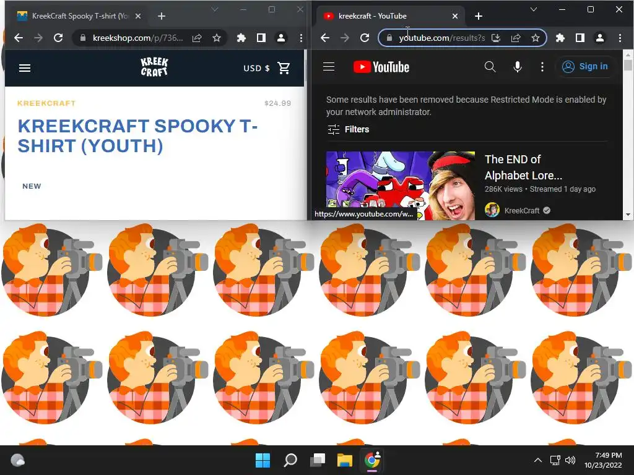Open the weather widget on the taskbar

[x=17, y=460]
